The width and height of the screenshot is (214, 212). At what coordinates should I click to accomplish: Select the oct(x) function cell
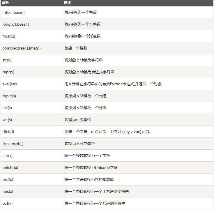(x=8, y=203)
